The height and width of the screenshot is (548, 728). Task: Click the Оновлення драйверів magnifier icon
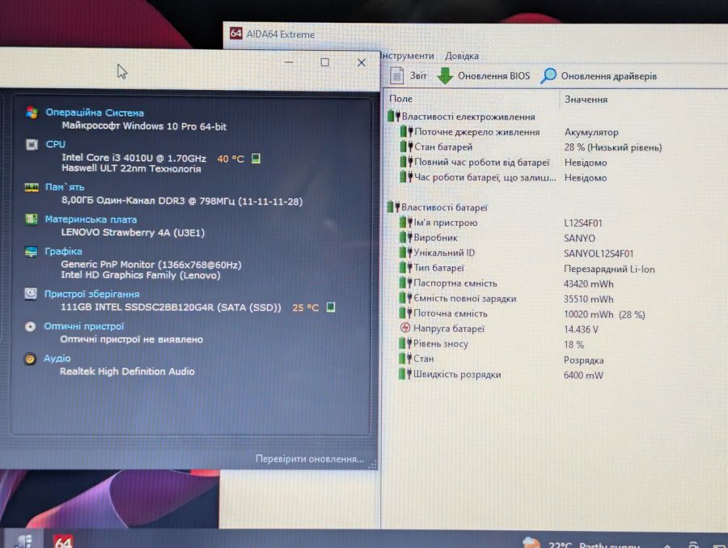pos(548,76)
